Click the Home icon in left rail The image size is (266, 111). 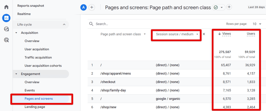pos(6,7)
